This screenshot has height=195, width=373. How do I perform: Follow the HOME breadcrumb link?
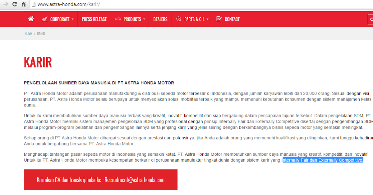coord(28,33)
